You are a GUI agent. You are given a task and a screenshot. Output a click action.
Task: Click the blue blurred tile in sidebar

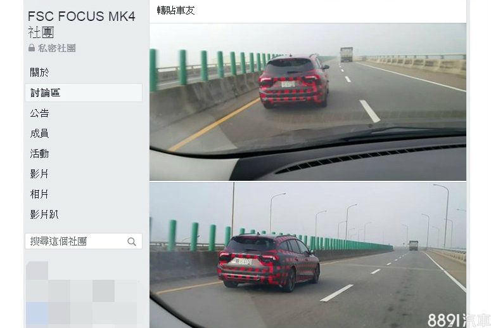click(x=37, y=313)
